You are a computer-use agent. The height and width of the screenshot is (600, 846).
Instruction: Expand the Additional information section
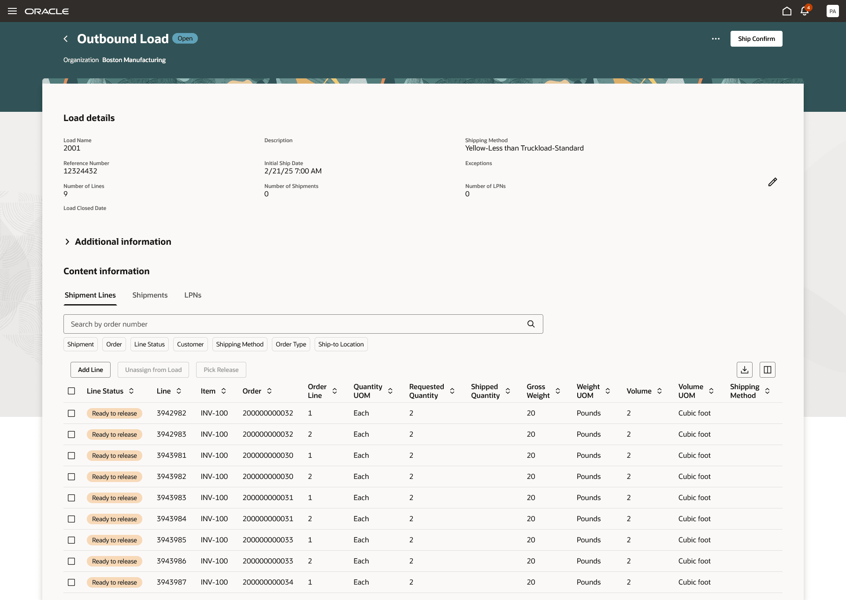[67, 242]
